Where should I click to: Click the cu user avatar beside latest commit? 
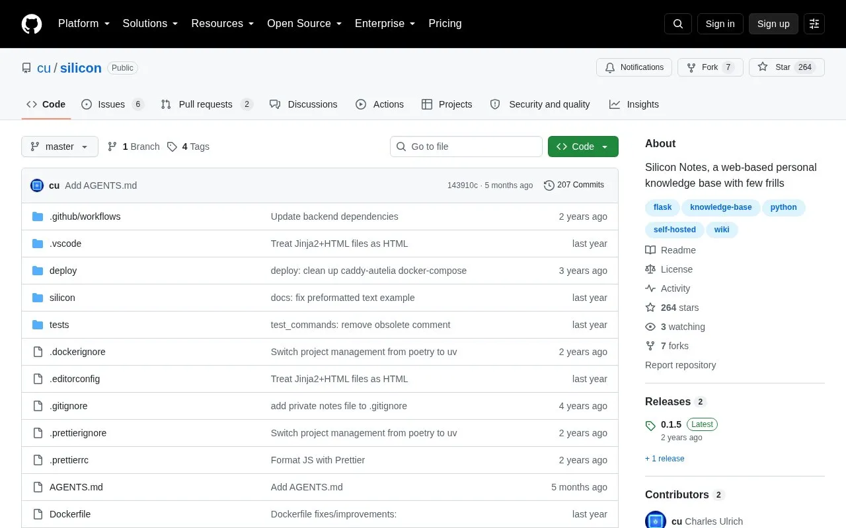pos(37,185)
